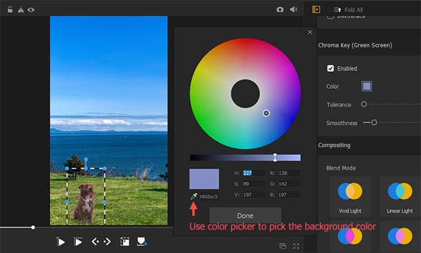Uncheck the Chroma Key Enabled checkbox
The image size is (421, 253).
(x=331, y=68)
